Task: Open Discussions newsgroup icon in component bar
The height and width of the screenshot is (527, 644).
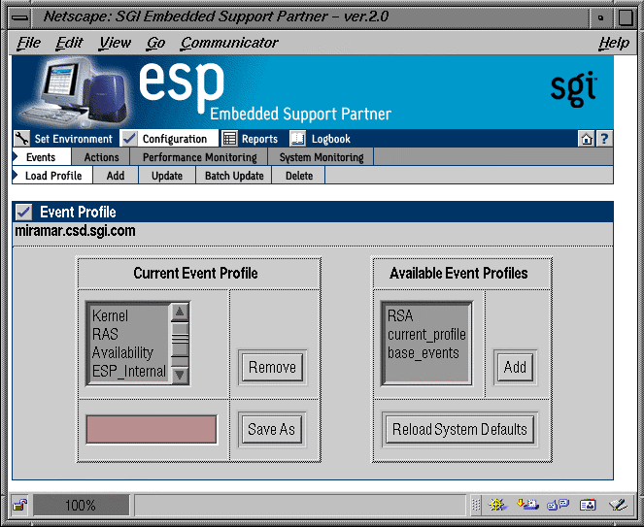Action: 559,505
